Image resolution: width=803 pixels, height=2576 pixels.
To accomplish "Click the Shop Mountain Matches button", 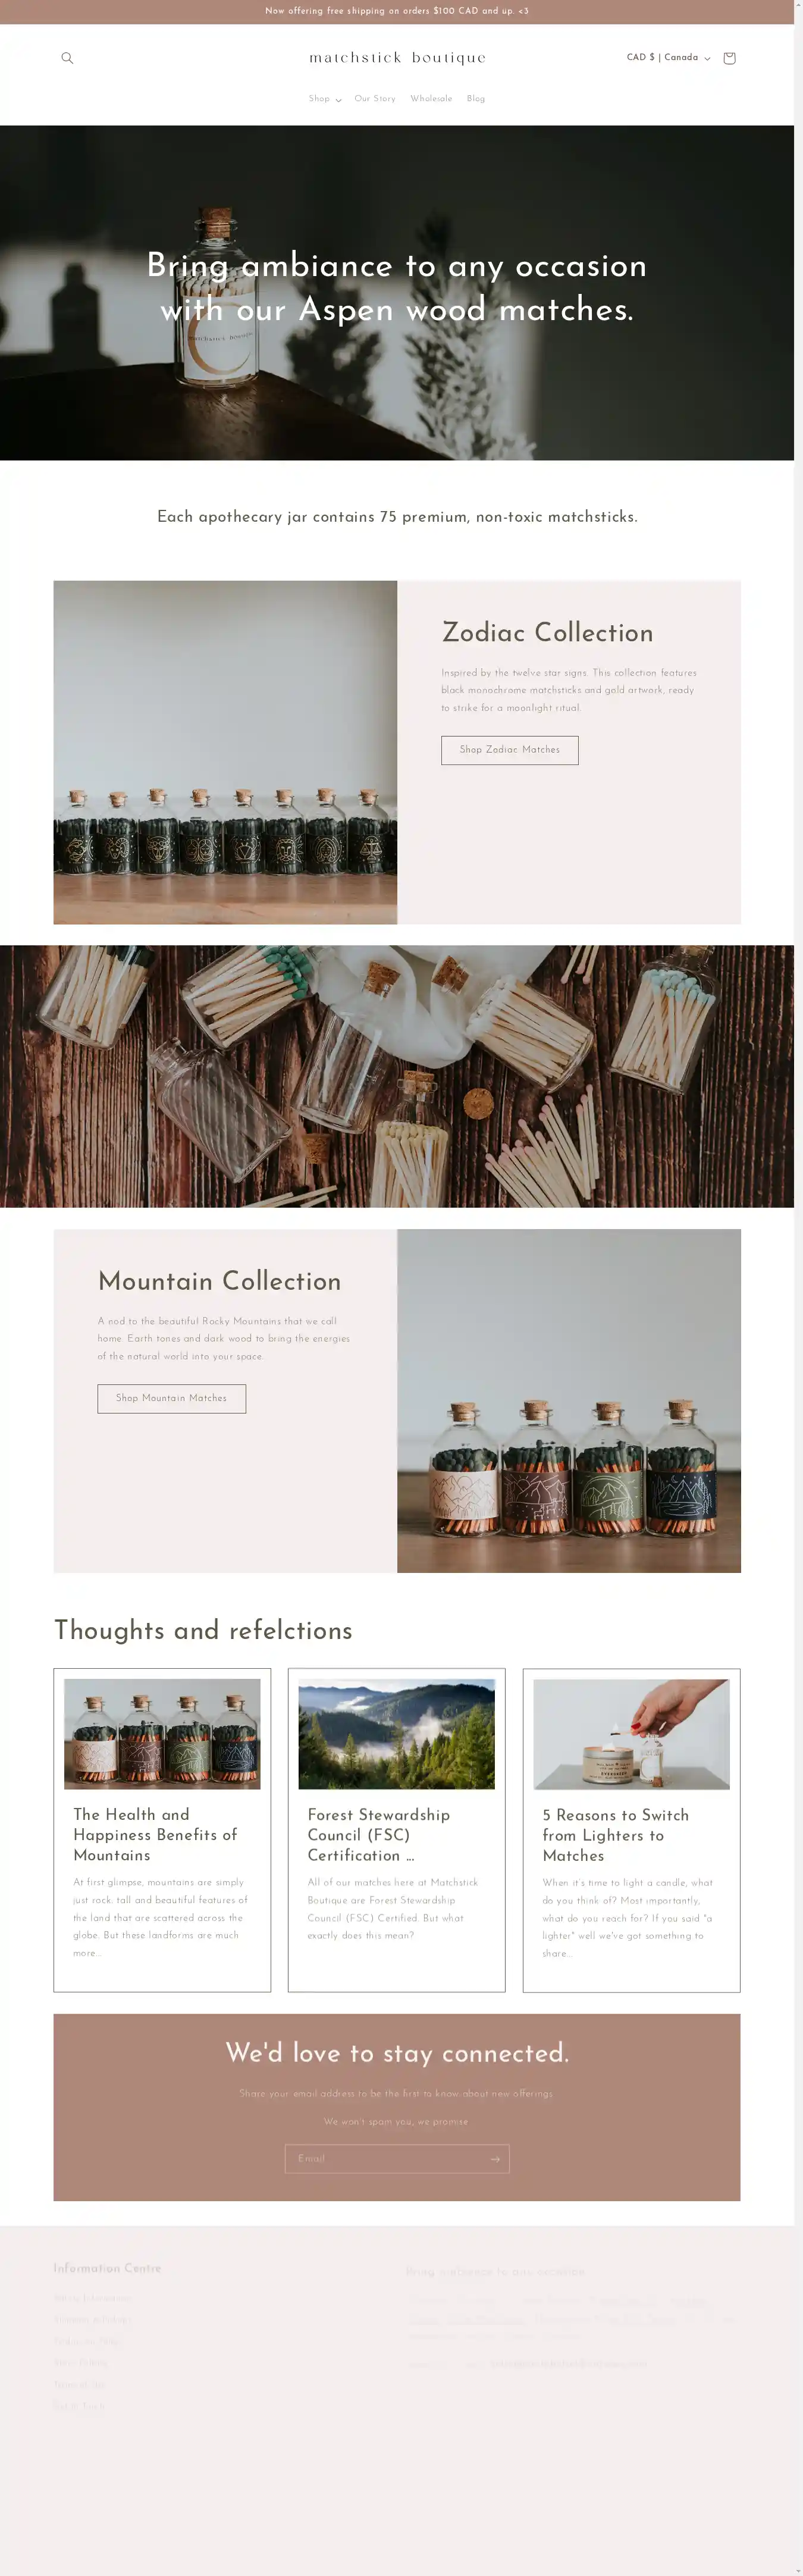I will pos(171,1398).
